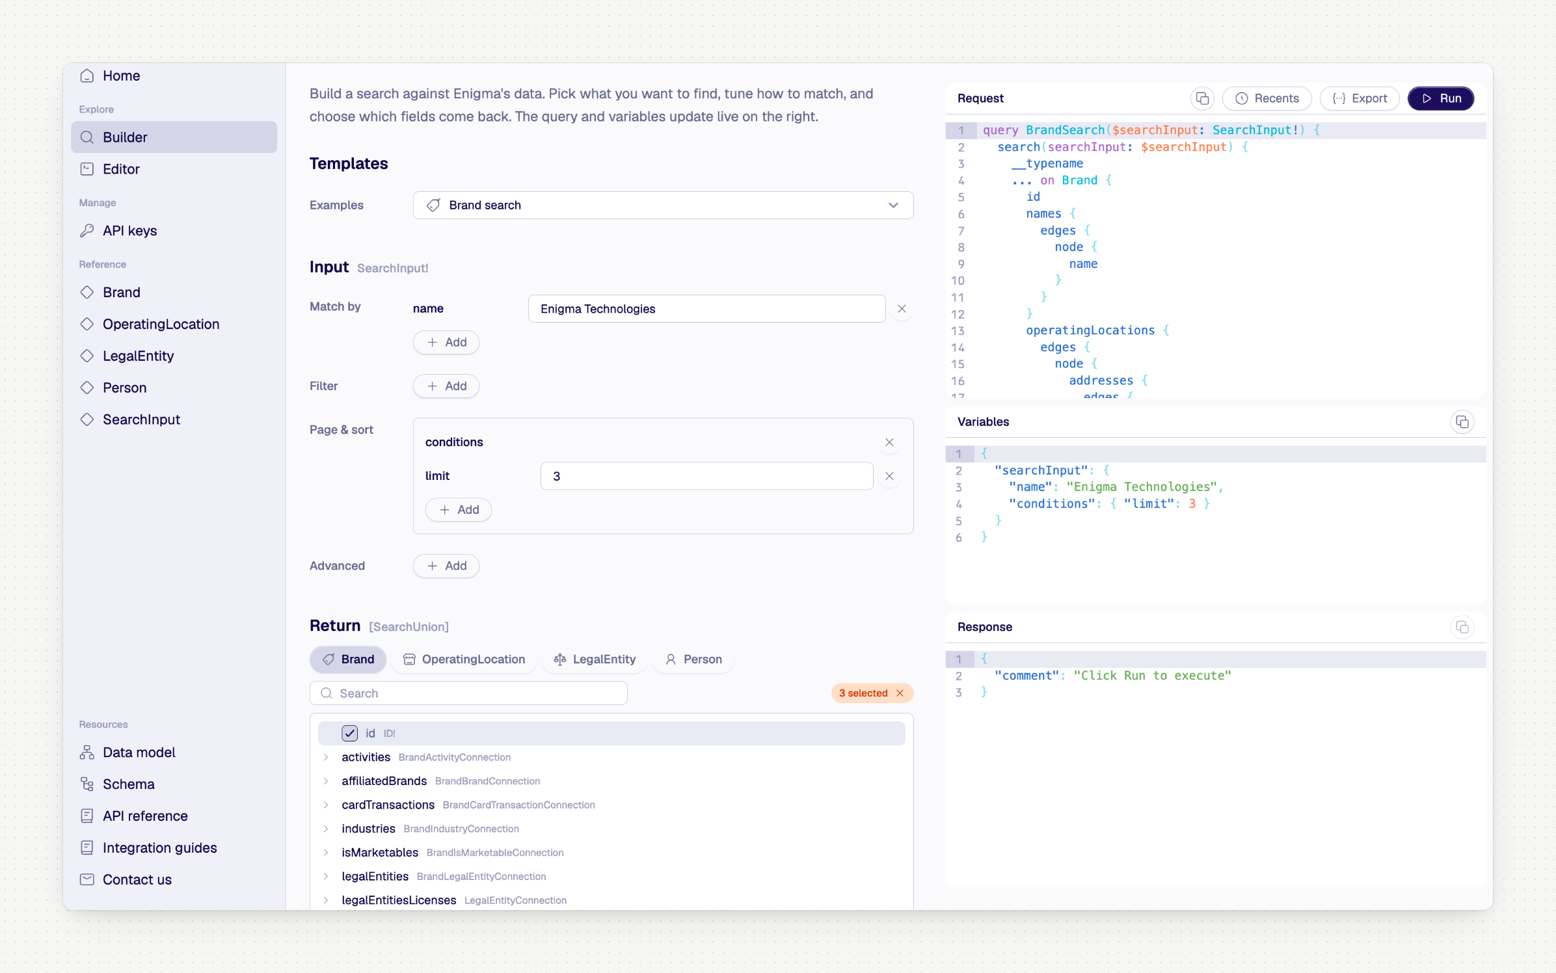
Task: Click the "Click Run to execute" response text
Action: point(1152,676)
